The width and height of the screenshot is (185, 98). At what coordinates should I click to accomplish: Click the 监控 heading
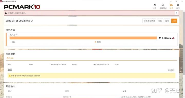pyautogui.click(x=10, y=70)
